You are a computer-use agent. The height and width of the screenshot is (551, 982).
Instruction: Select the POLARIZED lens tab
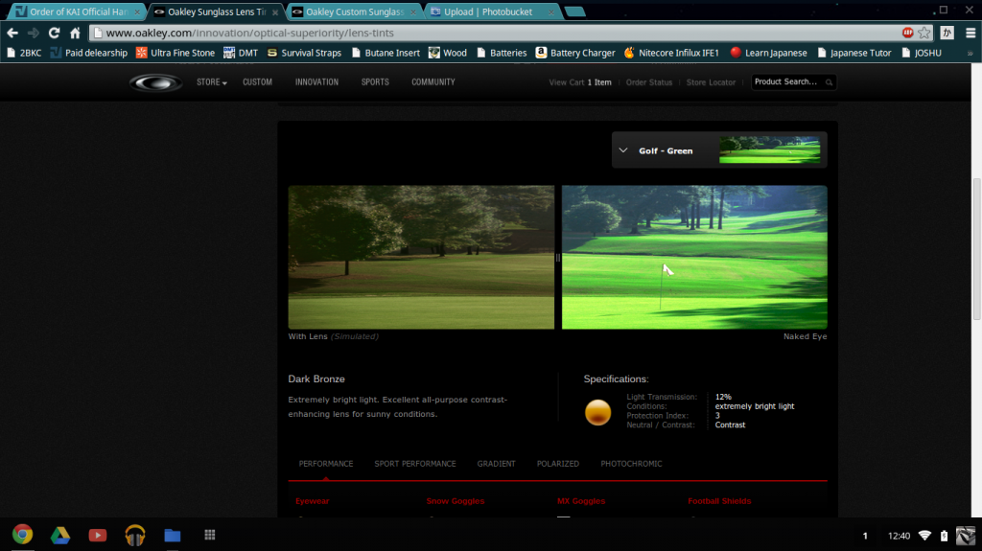[558, 464]
